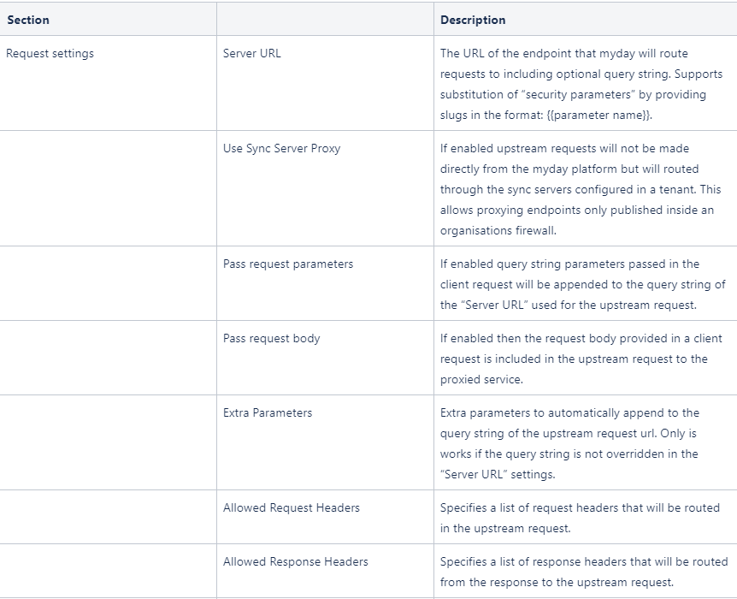Click the blank middle column header

(325, 20)
